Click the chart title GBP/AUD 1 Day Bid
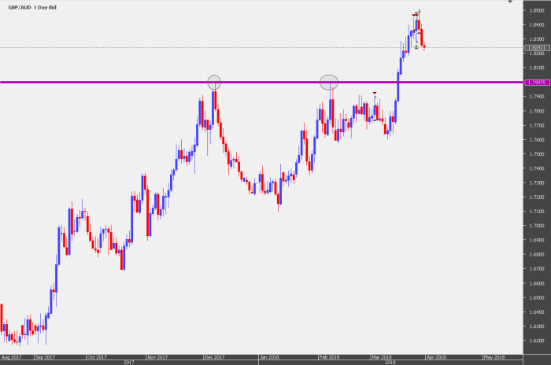 coord(32,7)
